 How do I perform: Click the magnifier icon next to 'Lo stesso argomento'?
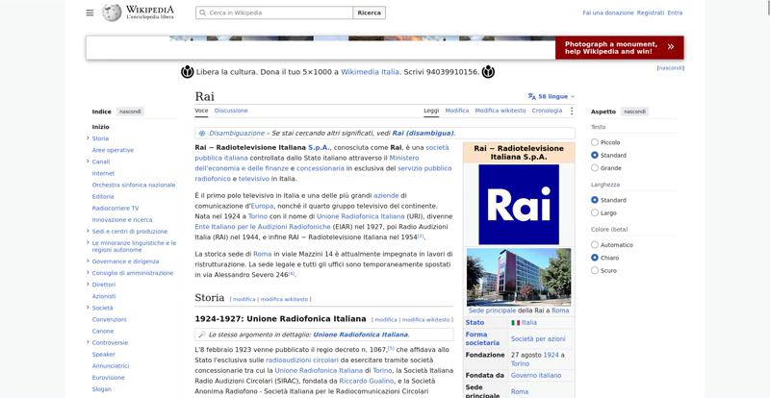201,335
